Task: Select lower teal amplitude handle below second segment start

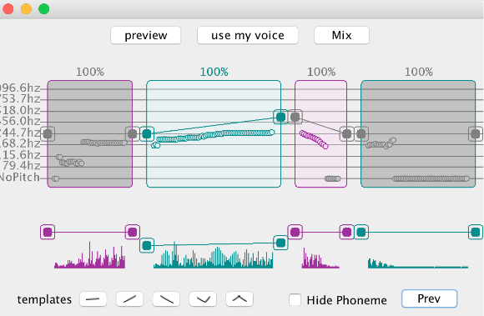Action: tap(147, 245)
